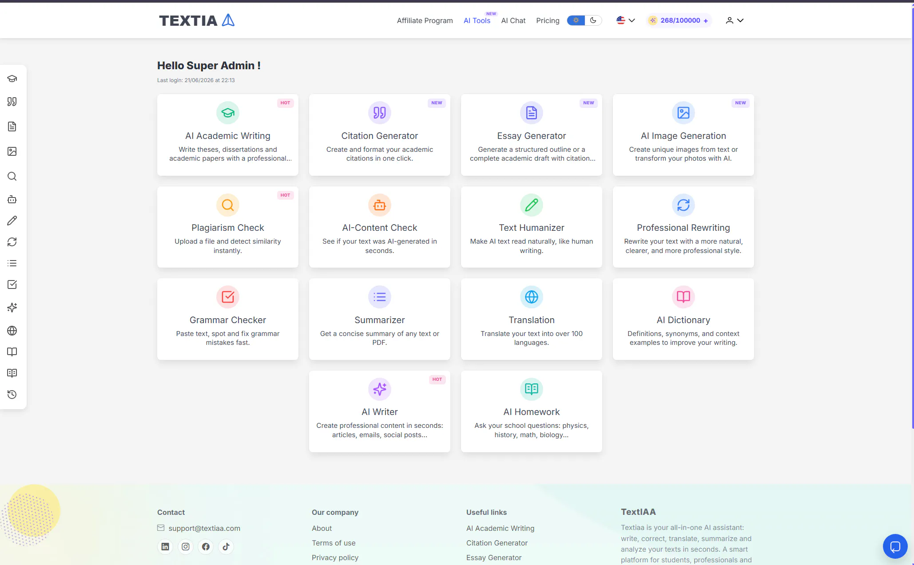Screen dimensions: 914x565
Task: Open AI Writer sparkle icon in sidebar
Action: point(12,308)
